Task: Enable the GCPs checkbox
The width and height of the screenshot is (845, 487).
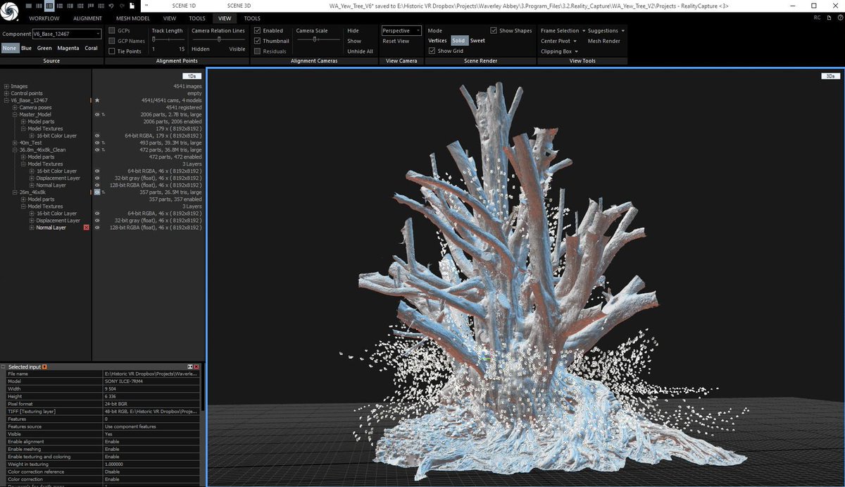Action: pyautogui.click(x=112, y=31)
